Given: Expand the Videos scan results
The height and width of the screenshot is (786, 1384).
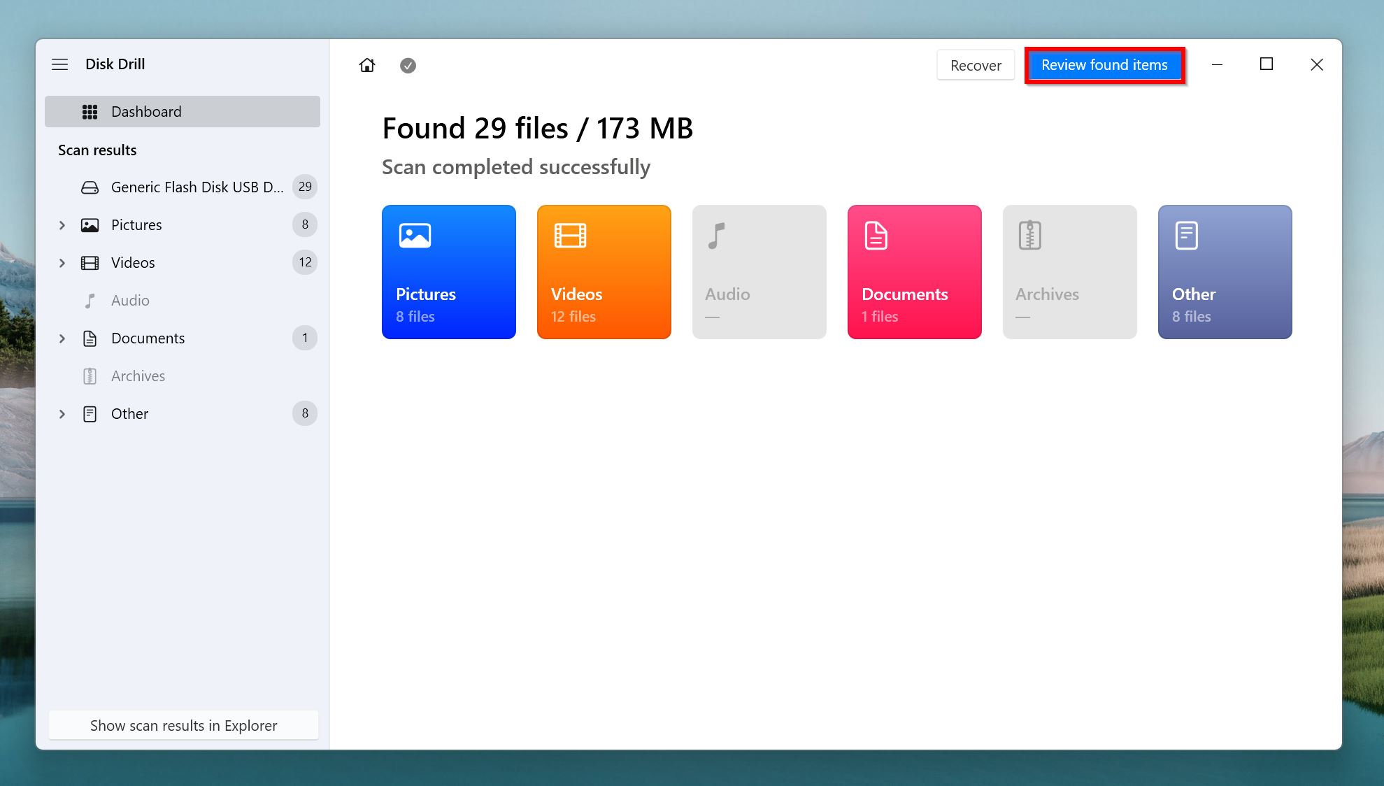Looking at the screenshot, I should [x=62, y=262].
